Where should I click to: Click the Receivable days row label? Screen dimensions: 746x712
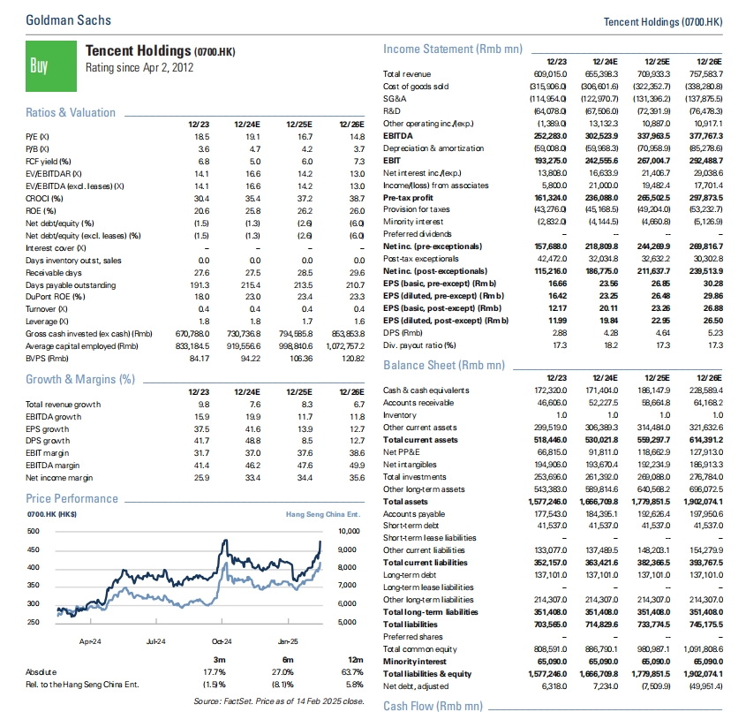[54, 273]
